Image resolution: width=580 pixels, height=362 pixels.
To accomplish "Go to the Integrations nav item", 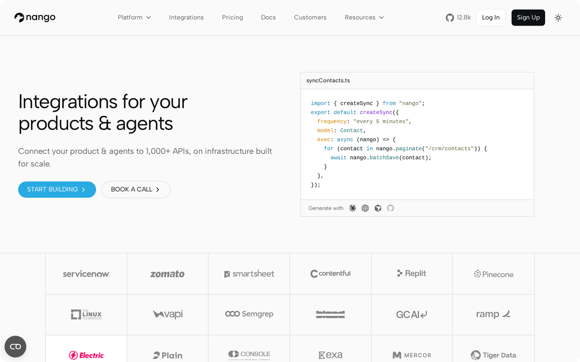I will pyautogui.click(x=186, y=17).
